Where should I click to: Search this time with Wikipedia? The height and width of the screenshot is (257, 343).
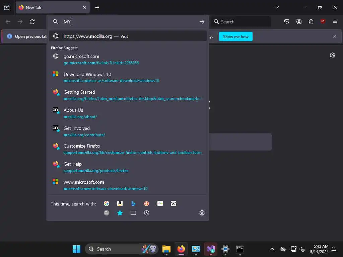coord(174,204)
